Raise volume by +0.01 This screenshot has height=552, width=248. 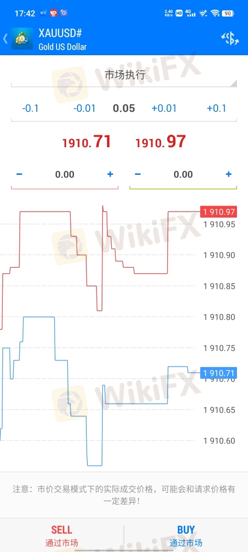click(x=164, y=109)
